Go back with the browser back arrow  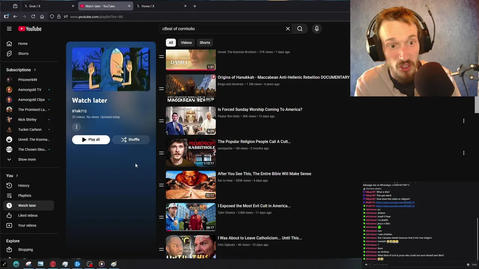15,16
